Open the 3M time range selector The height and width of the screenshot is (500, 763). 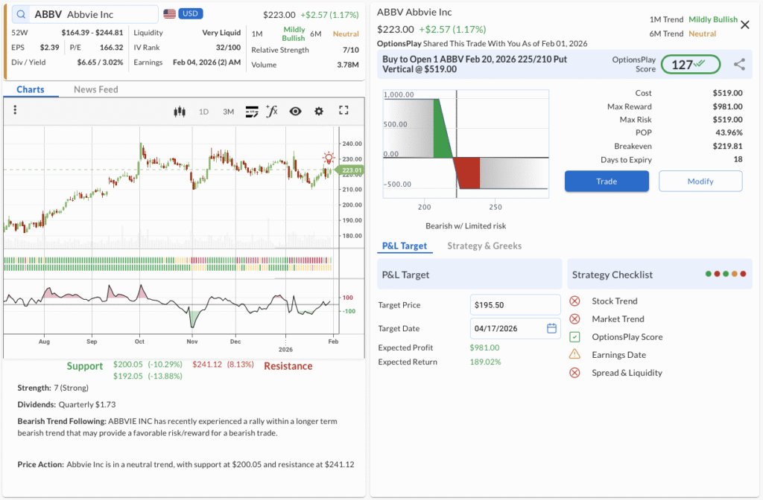point(228,112)
